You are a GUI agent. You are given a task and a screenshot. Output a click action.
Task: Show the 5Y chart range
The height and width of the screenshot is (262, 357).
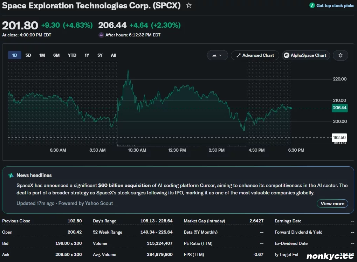click(100, 55)
